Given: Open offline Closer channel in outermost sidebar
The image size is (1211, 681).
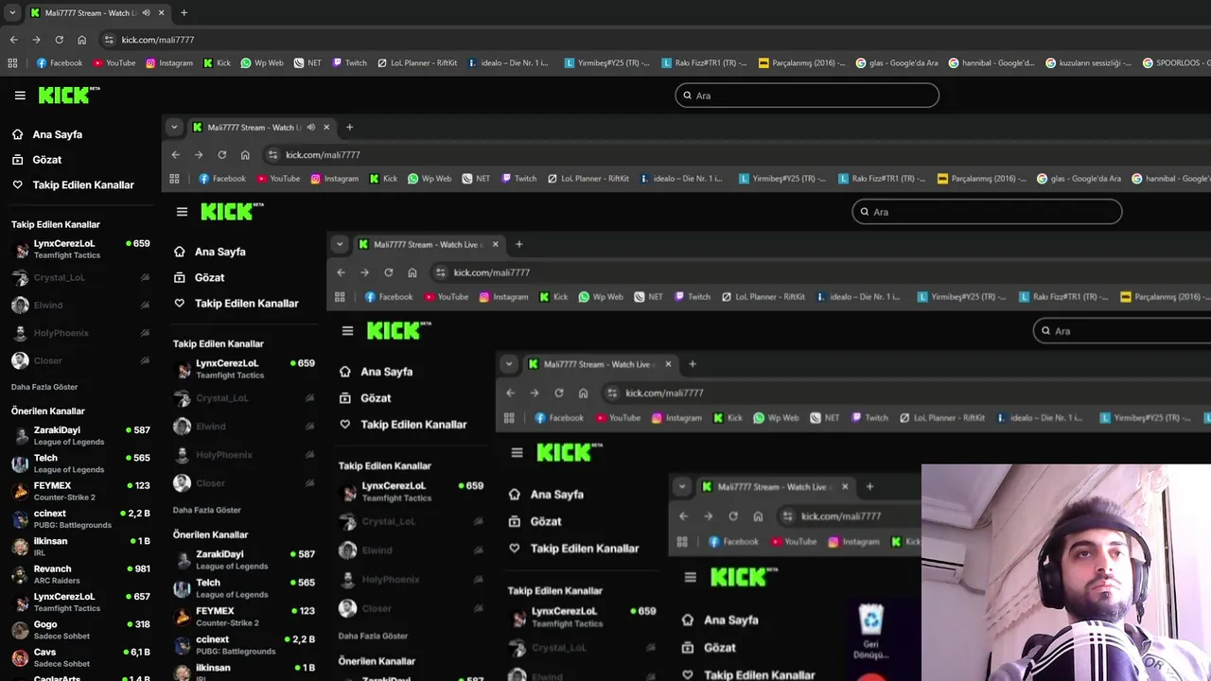Looking at the screenshot, I should pyautogui.click(x=80, y=360).
